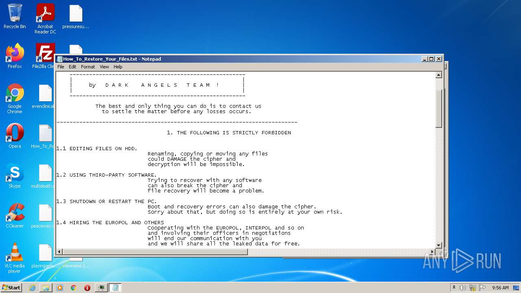The height and width of the screenshot is (293, 521).
Task: Open volume control in system tray
Action: click(x=463, y=288)
